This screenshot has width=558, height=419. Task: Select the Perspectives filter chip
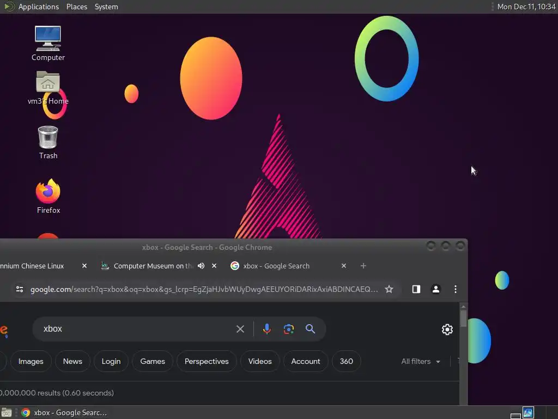click(x=207, y=361)
